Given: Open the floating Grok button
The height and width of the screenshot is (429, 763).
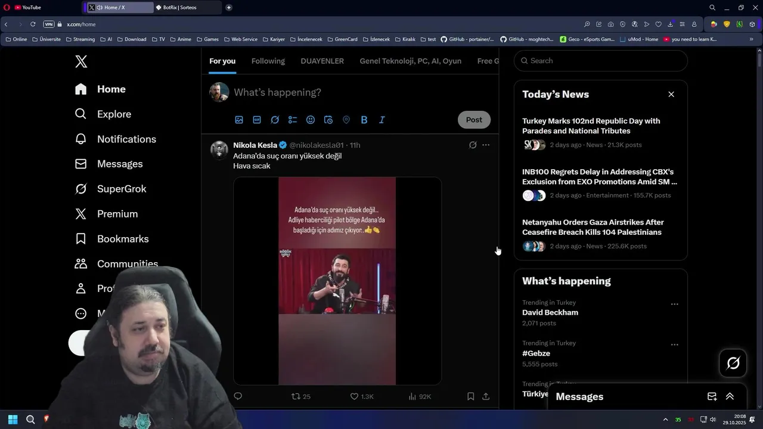Looking at the screenshot, I should pyautogui.click(x=733, y=363).
